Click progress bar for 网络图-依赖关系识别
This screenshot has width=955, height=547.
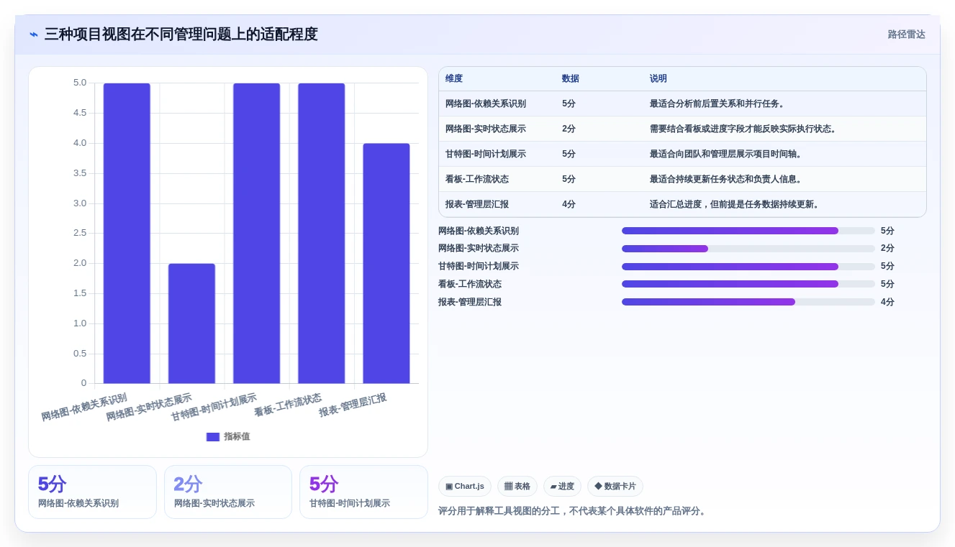click(x=748, y=231)
